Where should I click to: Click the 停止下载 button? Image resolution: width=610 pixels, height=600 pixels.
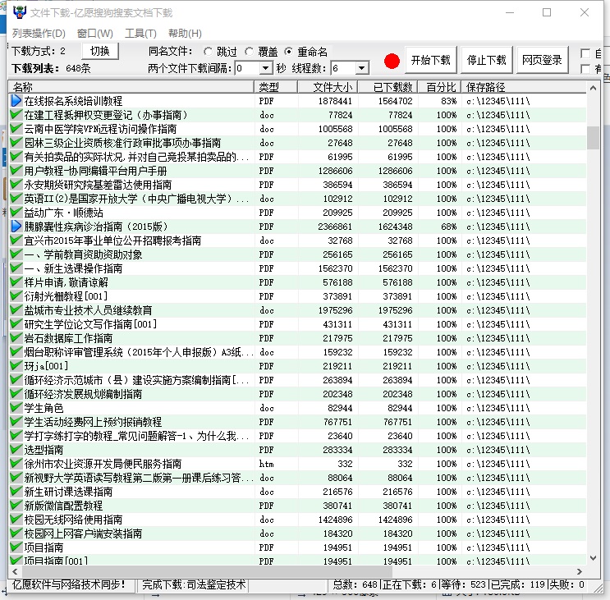click(486, 60)
